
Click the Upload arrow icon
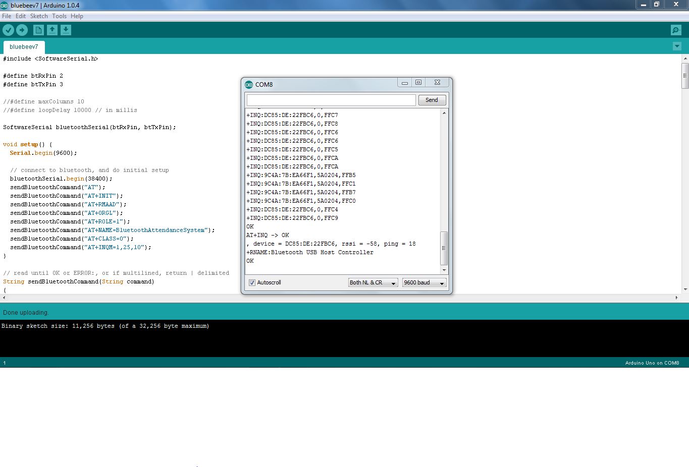(x=22, y=30)
